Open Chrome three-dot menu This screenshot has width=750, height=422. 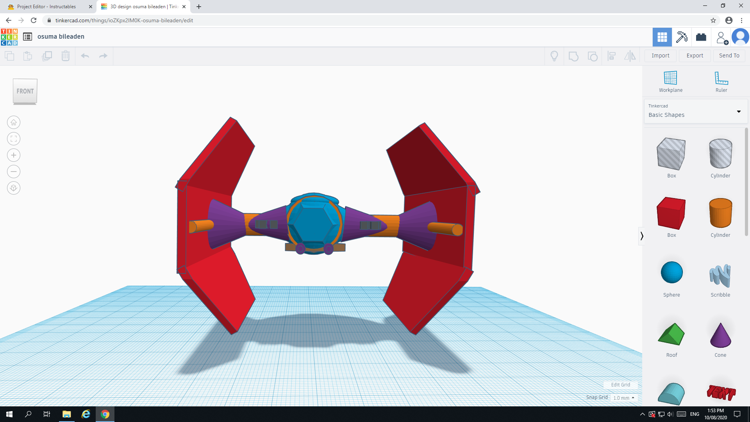pos(741,20)
